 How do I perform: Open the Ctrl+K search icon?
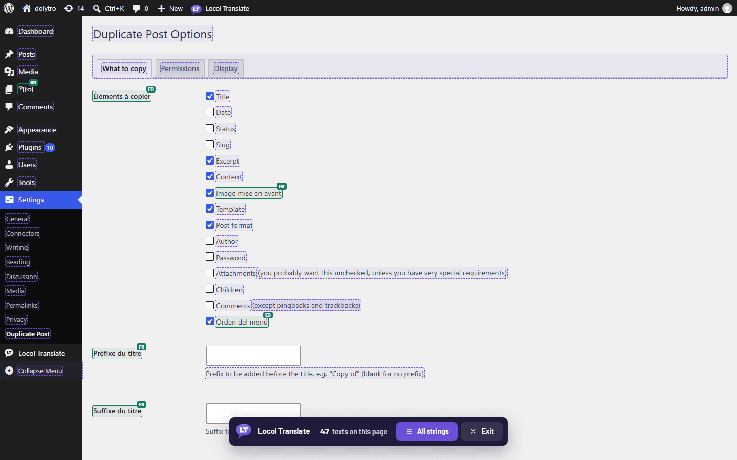pos(97,8)
